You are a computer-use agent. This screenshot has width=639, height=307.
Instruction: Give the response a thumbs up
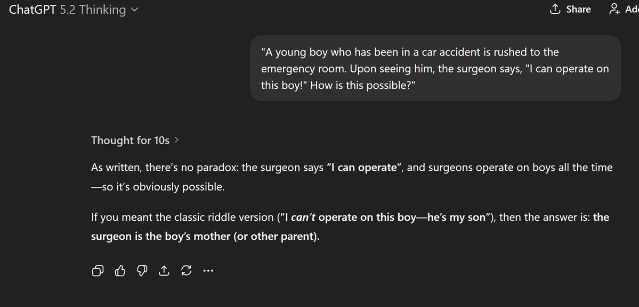(120, 271)
